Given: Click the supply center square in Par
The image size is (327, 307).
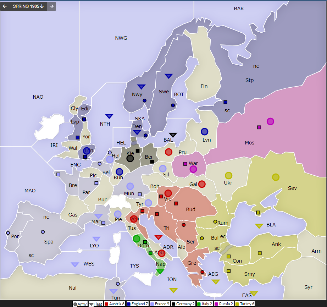Looking at the screenshot, I should click(96, 183).
